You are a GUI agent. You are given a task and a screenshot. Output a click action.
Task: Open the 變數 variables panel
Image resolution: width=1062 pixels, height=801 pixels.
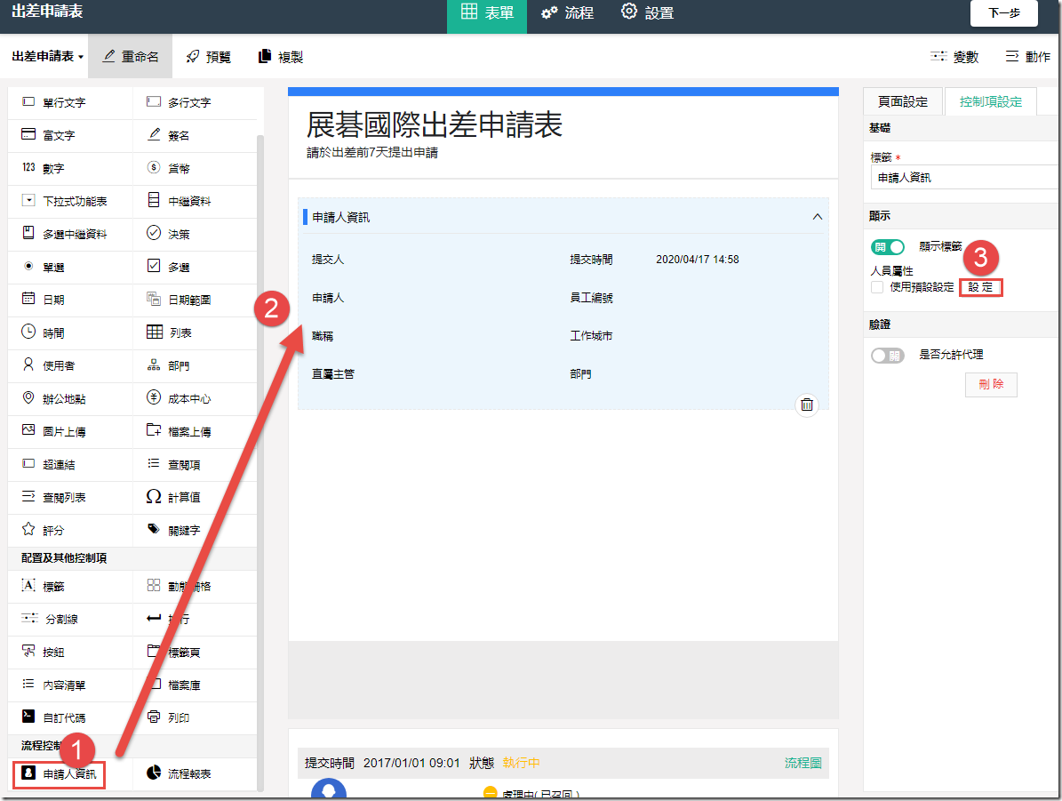click(954, 57)
